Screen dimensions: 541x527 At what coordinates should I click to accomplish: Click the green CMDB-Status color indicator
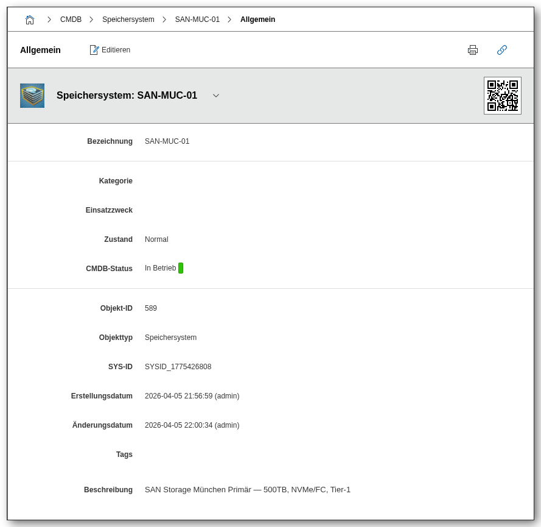[x=181, y=268]
